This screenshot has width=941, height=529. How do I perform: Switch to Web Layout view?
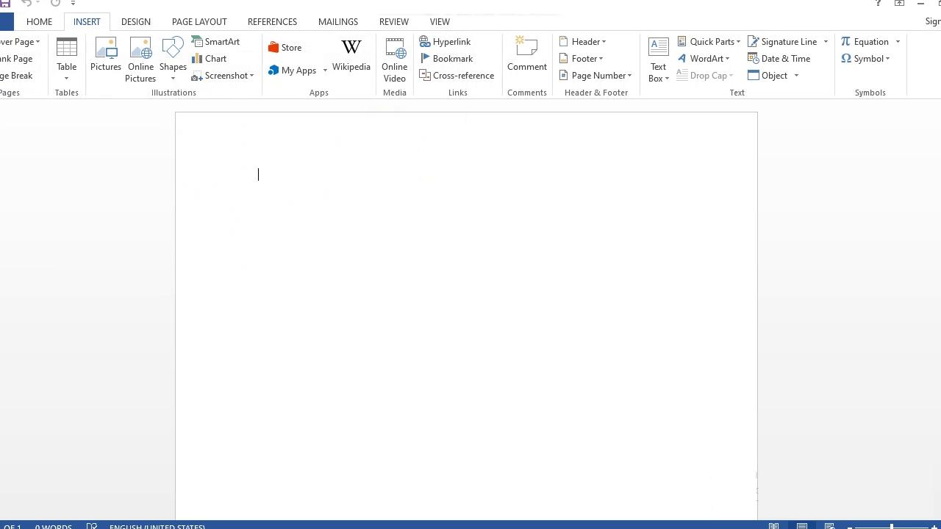[829, 526]
